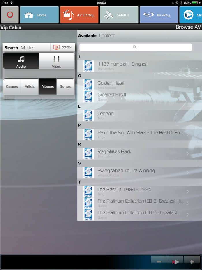Expand chevron for 1 (27 number 1 Singles)
This screenshot has width=202, height=270.
[188, 66]
